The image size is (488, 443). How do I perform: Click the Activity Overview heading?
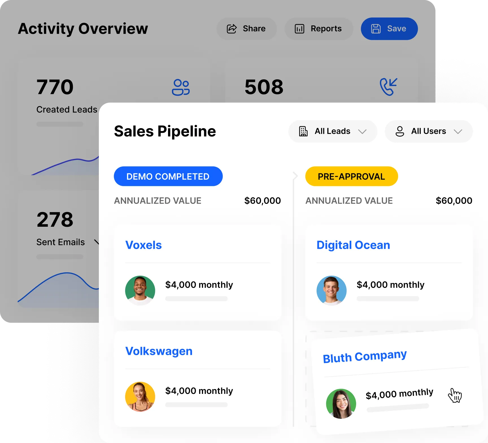[83, 29]
